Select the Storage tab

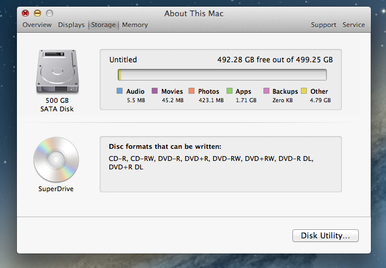(103, 25)
